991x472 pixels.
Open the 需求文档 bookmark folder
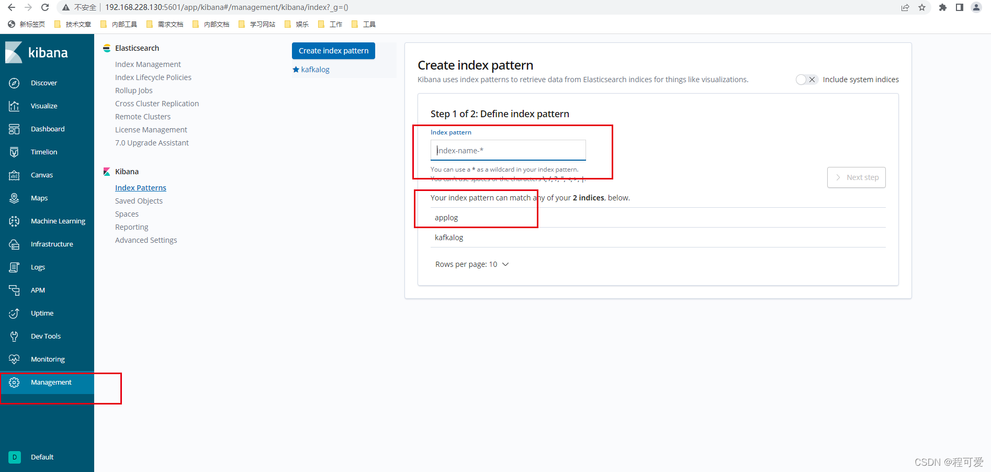coord(165,24)
